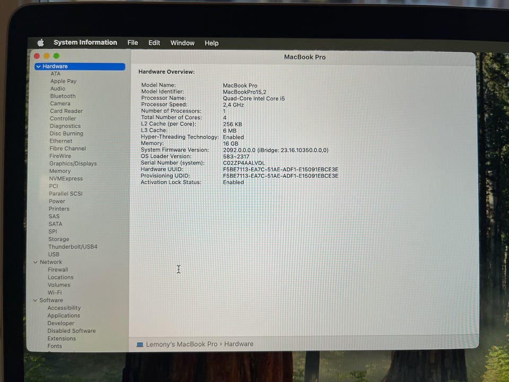Select Thunderbolt/USB4 in the sidebar
Image resolution: width=509 pixels, height=382 pixels.
pos(73,247)
